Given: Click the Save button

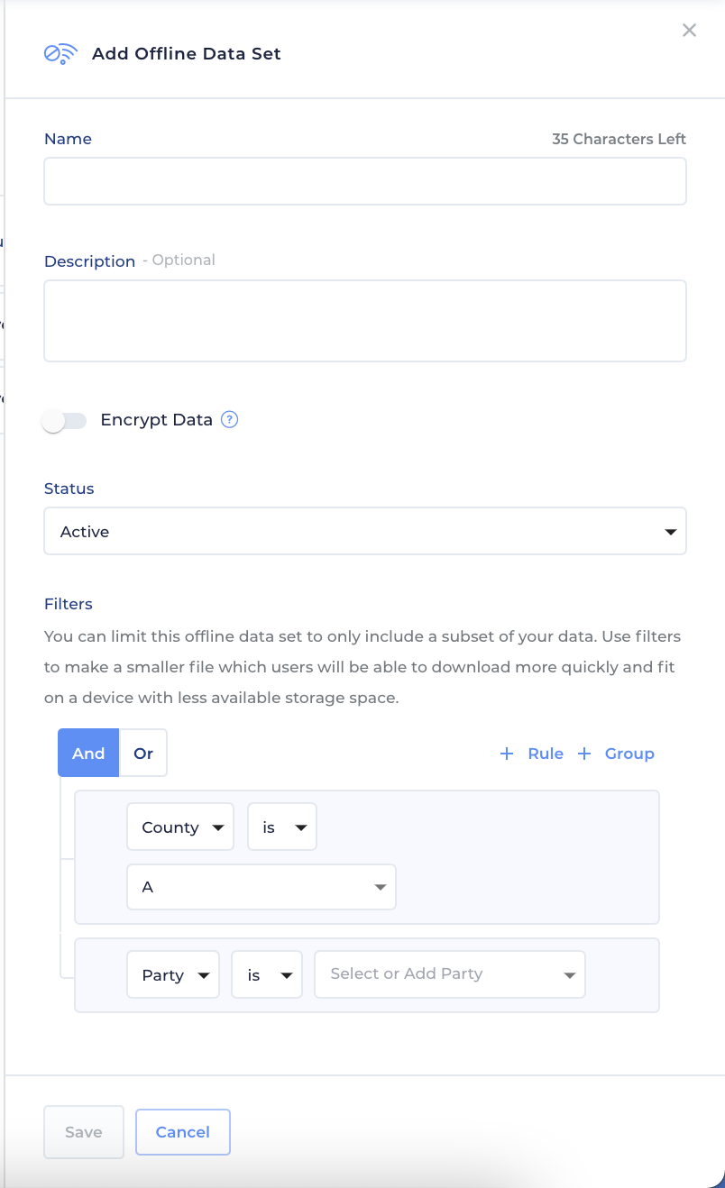Looking at the screenshot, I should [x=83, y=1132].
